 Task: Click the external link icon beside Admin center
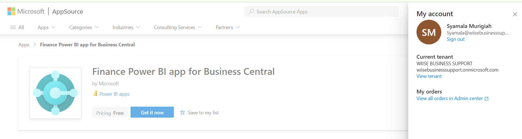click(x=486, y=99)
